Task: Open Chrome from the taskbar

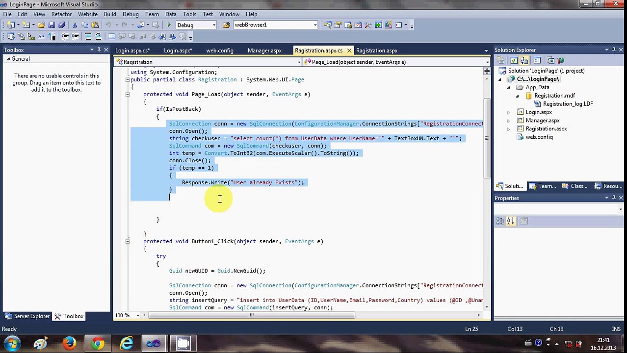Action: coord(98,343)
